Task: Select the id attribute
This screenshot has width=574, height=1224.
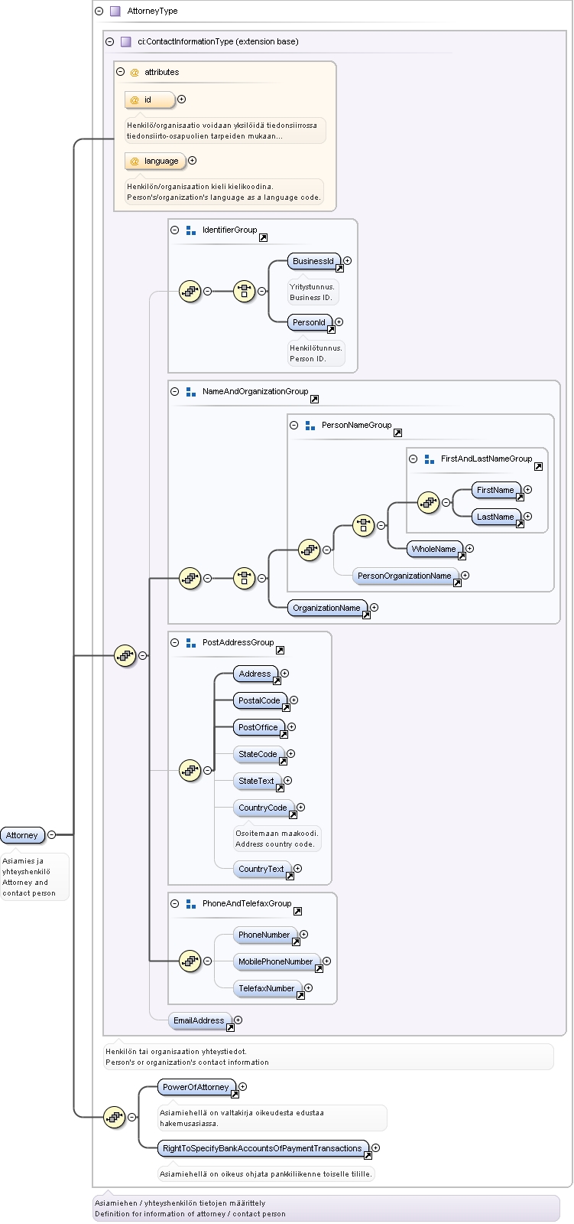Action: (149, 100)
